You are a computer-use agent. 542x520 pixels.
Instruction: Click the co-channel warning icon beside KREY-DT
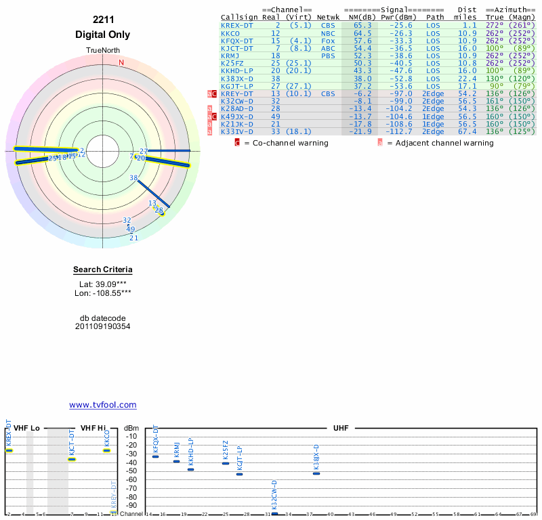[x=215, y=94]
